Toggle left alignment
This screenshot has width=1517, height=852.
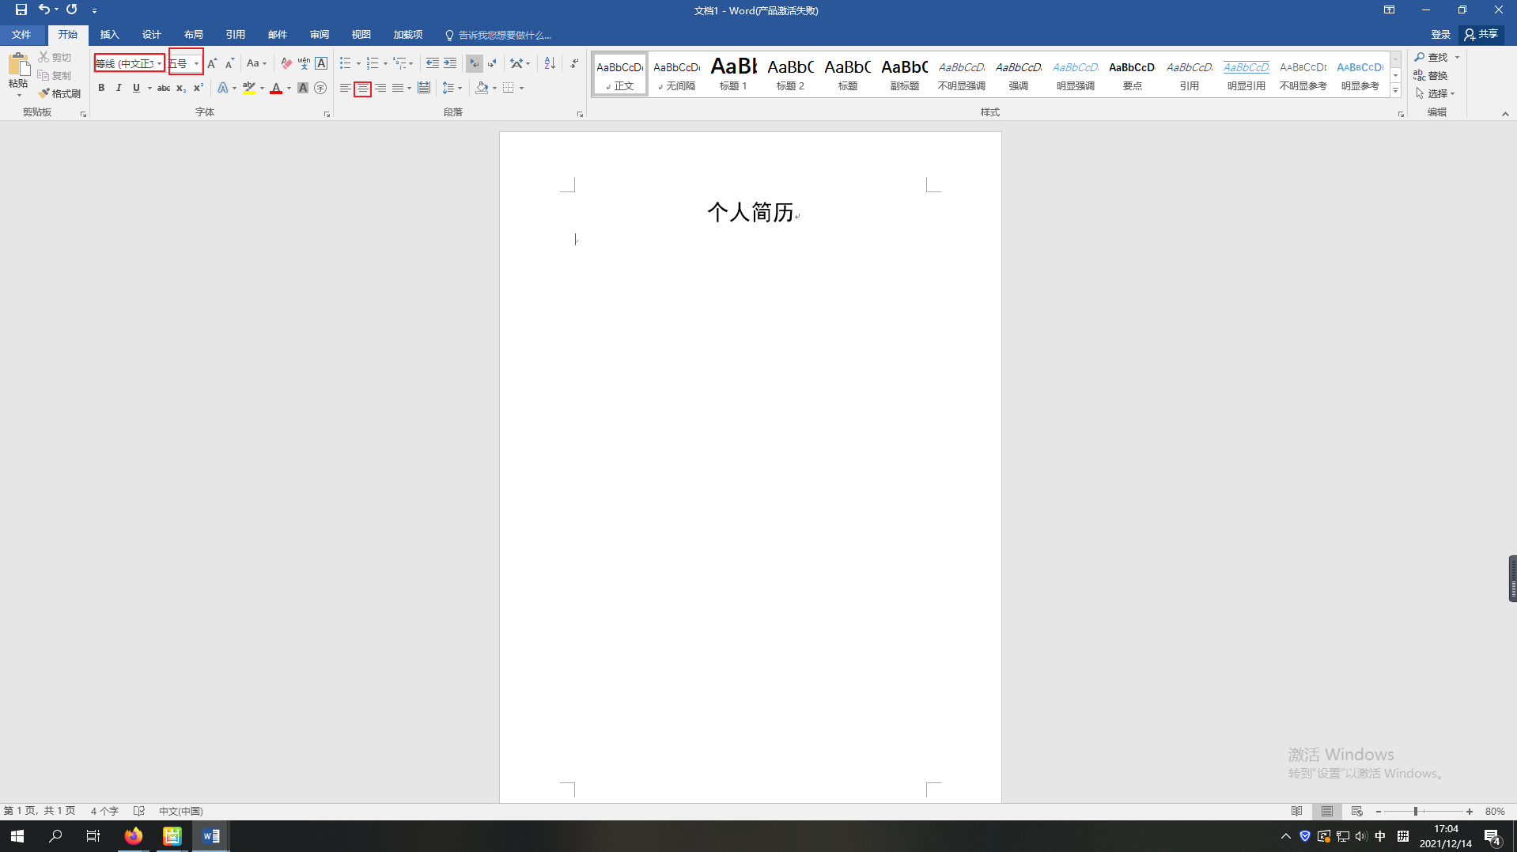click(346, 88)
